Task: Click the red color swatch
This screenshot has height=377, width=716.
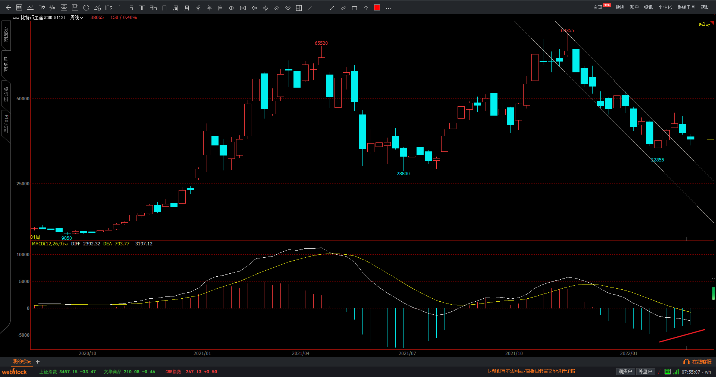Action: point(377,8)
